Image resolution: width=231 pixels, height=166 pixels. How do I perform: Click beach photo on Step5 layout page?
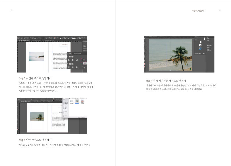pos(36,56)
